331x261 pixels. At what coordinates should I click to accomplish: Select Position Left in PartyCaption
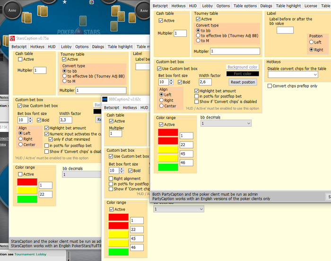(x=311, y=42)
